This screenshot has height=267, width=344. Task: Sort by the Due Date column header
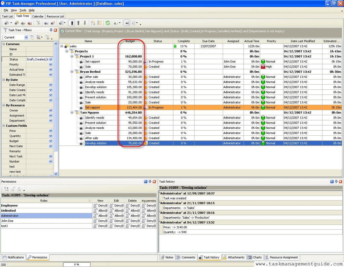pyautogui.click(x=208, y=41)
